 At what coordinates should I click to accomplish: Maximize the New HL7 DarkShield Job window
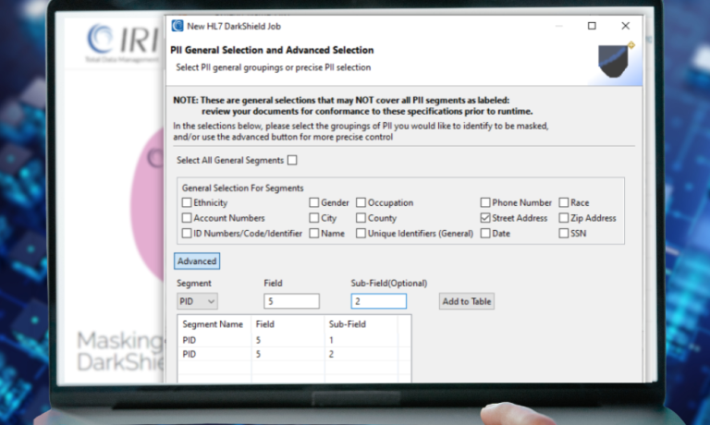click(x=592, y=26)
